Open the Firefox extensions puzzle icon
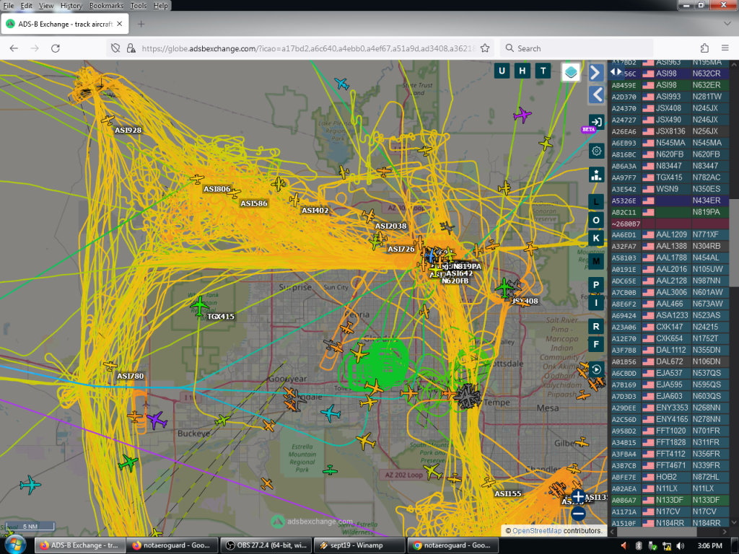 click(x=704, y=48)
